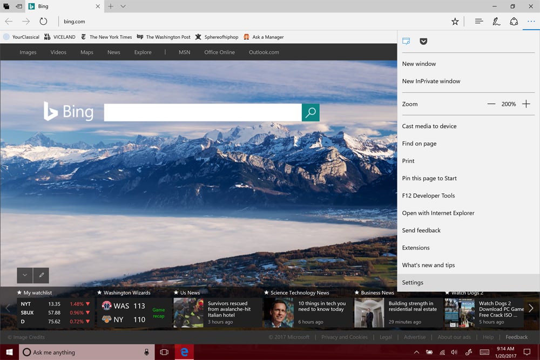The width and height of the screenshot is (540, 360).
Task: Open a new tab with plus icon
Action: point(111,6)
